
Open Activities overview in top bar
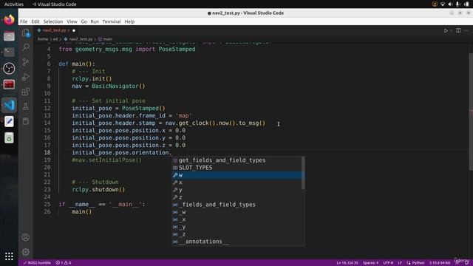(x=14, y=4)
